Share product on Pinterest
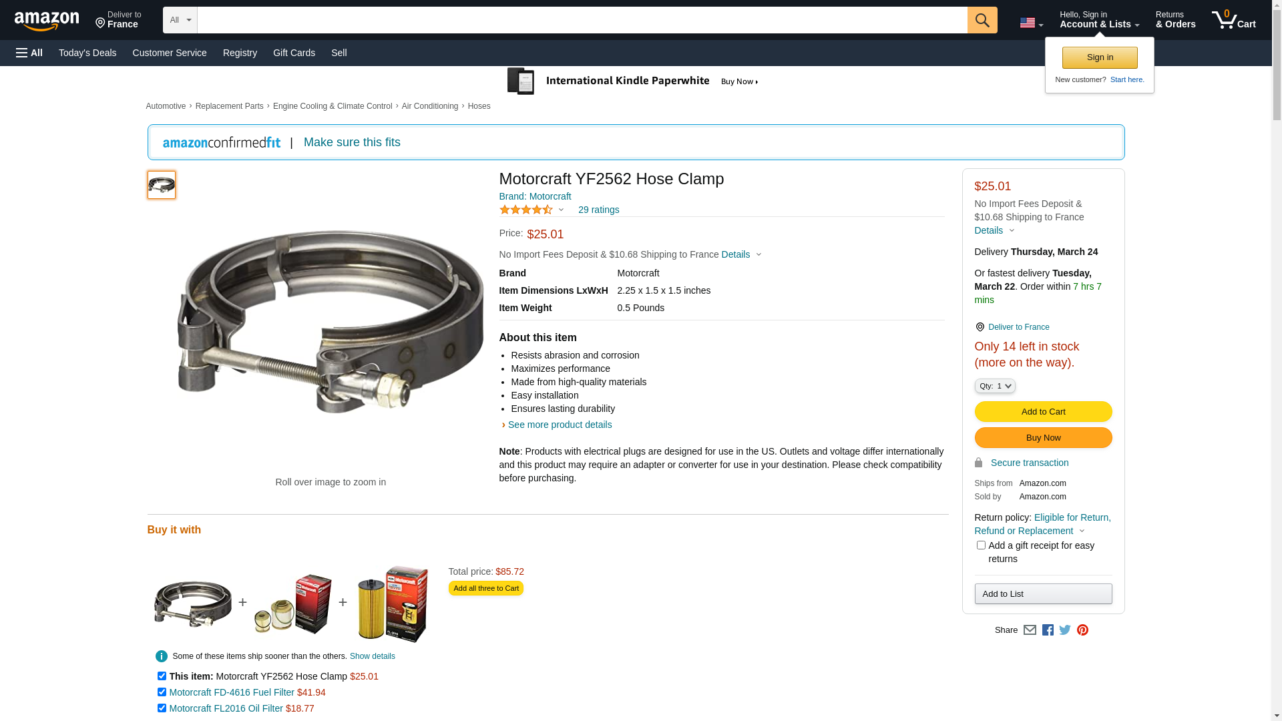The height and width of the screenshot is (721, 1282). tap(1082, 630)
